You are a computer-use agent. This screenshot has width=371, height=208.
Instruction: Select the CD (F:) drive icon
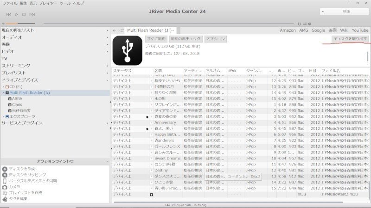7,87
